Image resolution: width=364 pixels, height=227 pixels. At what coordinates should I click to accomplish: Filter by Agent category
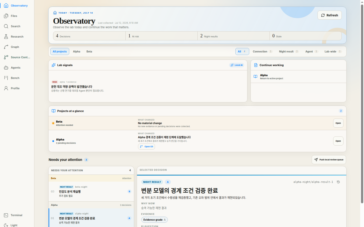(x=311, y=51)
